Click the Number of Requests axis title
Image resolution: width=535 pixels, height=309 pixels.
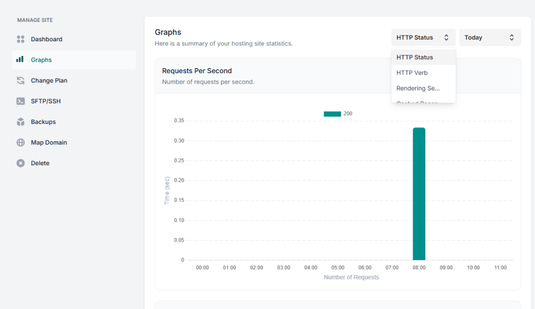[x=351, y=277]
